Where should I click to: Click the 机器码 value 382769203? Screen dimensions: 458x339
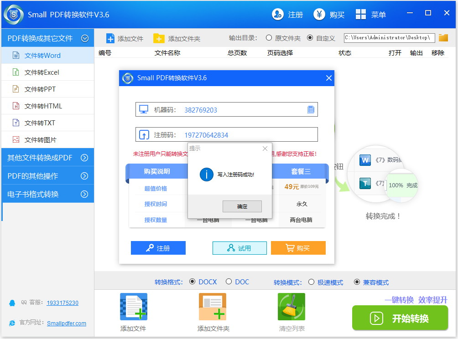pyautogui.click(x=201, y=110)
